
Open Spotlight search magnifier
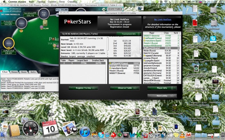point(221,2)
